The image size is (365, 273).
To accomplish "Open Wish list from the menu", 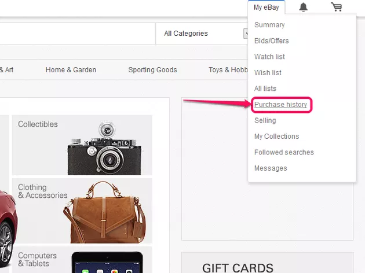I will (x=268, y=73).
